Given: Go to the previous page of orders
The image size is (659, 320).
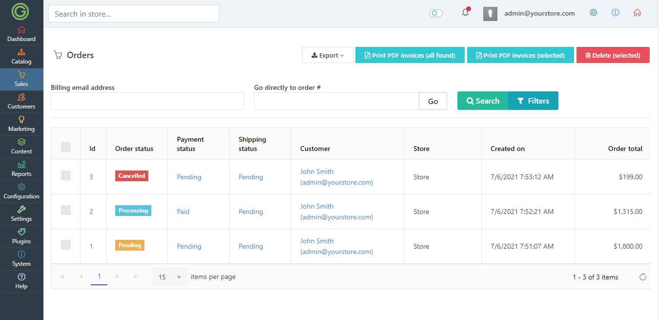Looking at the screenshot, I should pyautogui.click(x=81, y=277).
